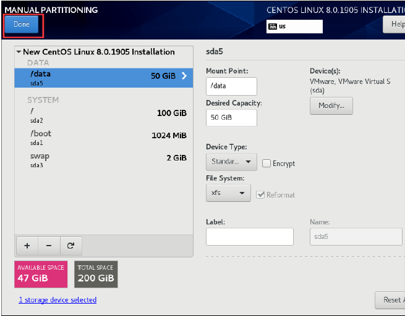405x316 pixels.
Task: Click the Desired Capacity input field
Action: point(231,118)
